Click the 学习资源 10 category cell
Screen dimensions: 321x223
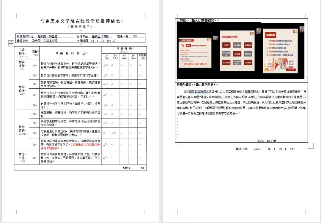pos(21,158)
